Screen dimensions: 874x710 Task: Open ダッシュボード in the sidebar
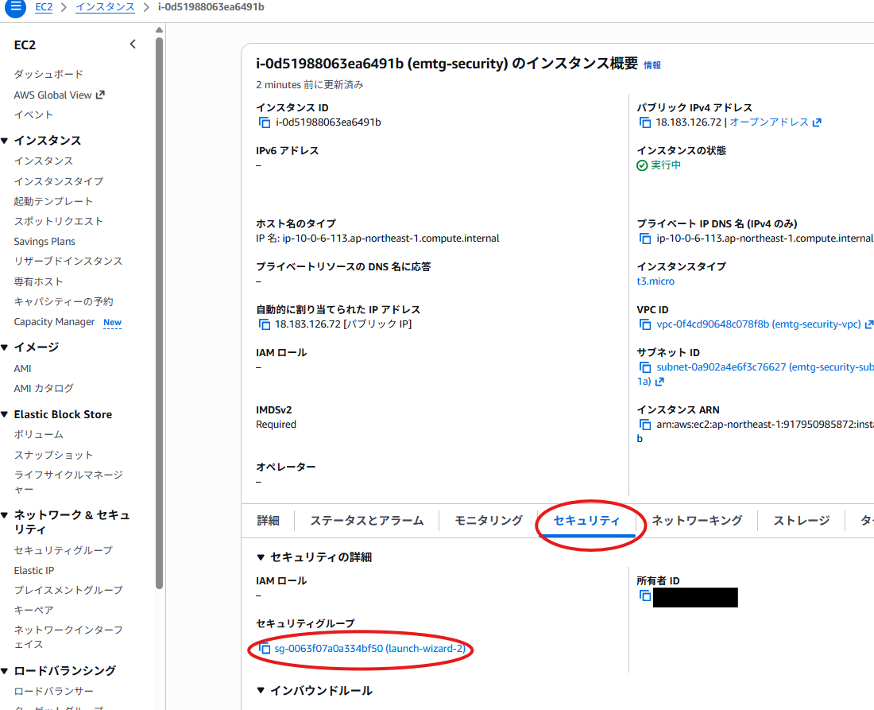(48, 74)
